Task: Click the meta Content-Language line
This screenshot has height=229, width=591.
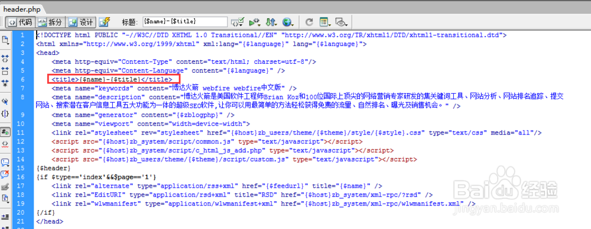Action: (168, 70)
